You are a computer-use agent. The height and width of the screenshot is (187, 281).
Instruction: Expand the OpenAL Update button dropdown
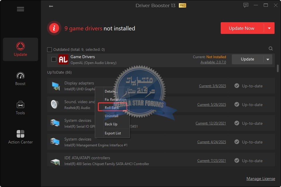coord(268,59)
